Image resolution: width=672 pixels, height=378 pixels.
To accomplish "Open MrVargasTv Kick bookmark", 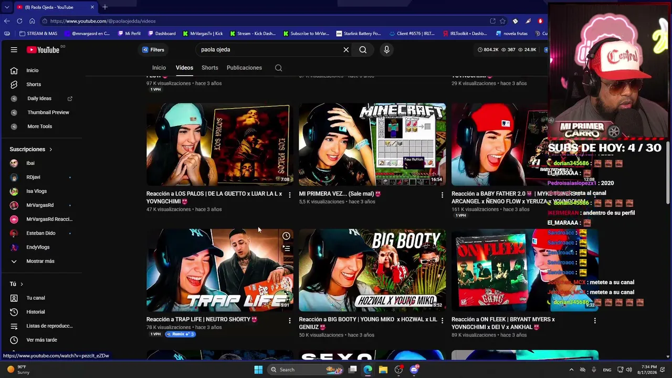I will click(203, 34).
